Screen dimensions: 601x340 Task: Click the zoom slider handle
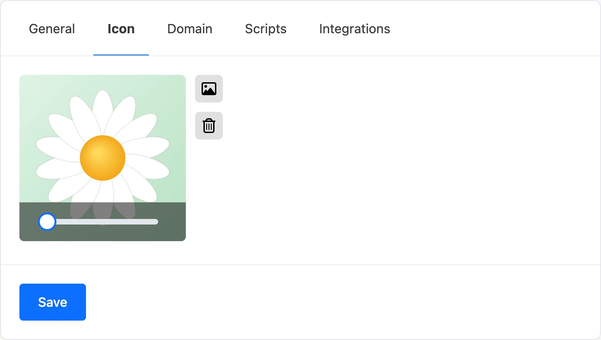(47, 222)
